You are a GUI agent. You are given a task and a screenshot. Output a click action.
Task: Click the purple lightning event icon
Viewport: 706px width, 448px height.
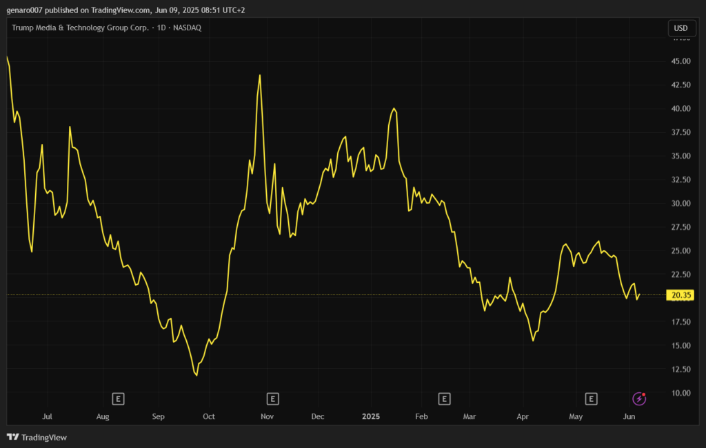(x=640, y=398)
